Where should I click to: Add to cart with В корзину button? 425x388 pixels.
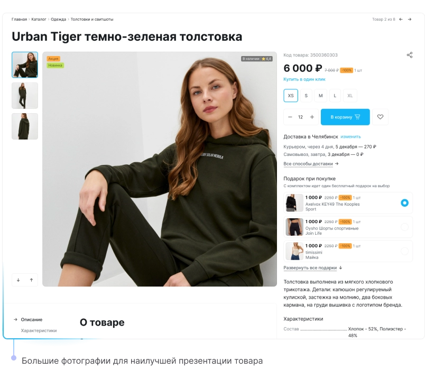pyautogui.click(x=345, y=117)
